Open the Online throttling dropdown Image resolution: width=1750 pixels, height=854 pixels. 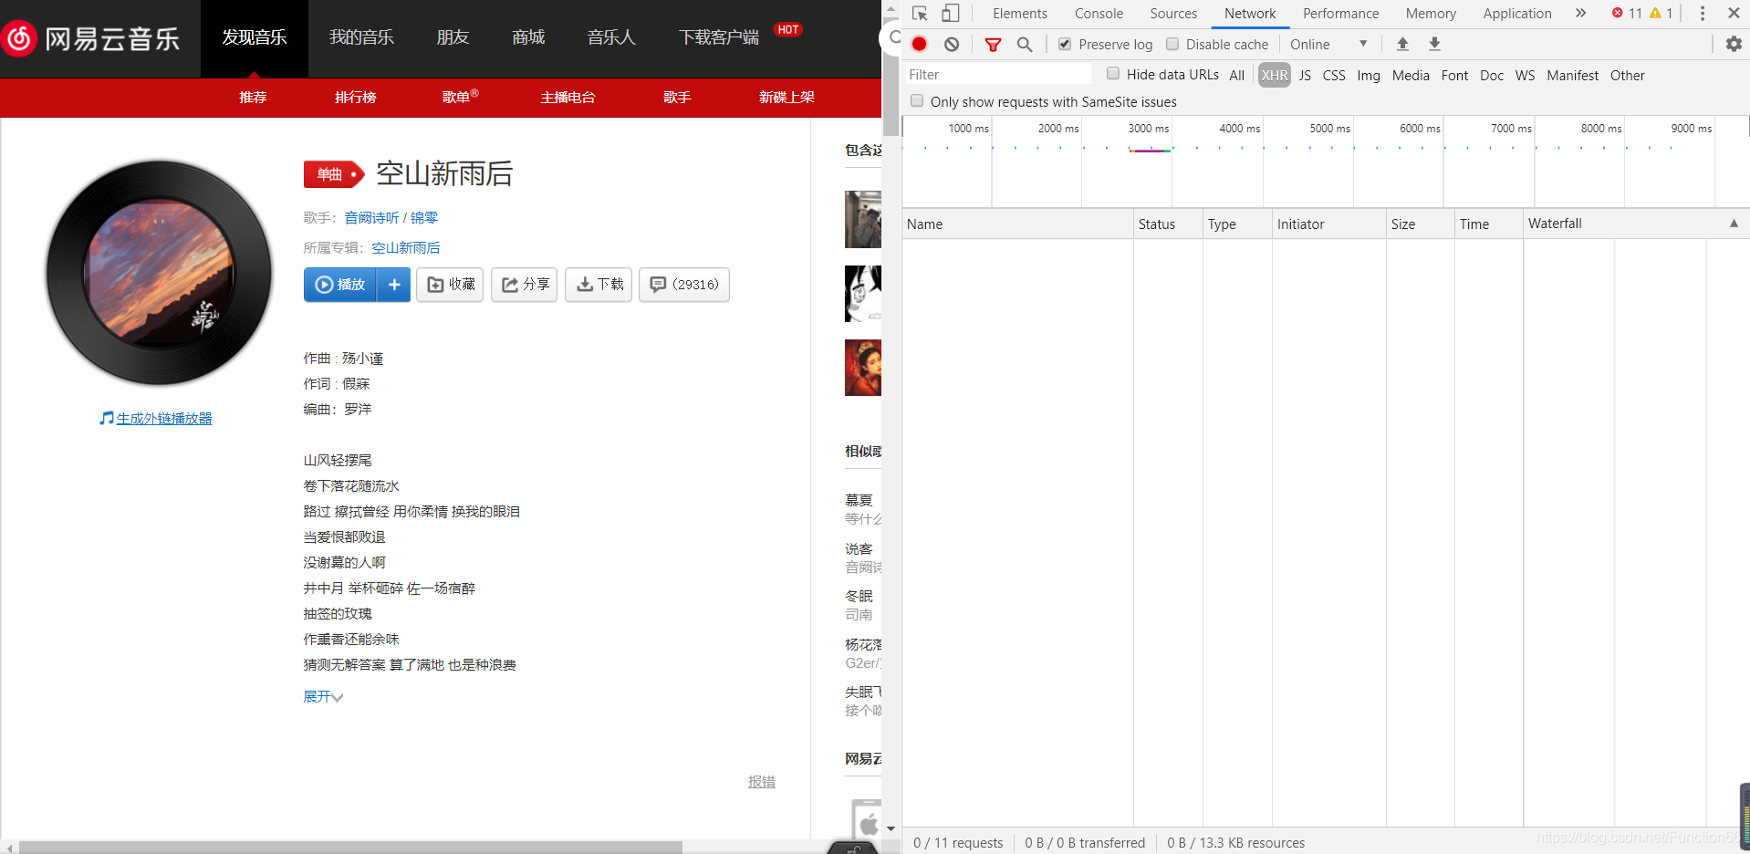coord(1328,44)
